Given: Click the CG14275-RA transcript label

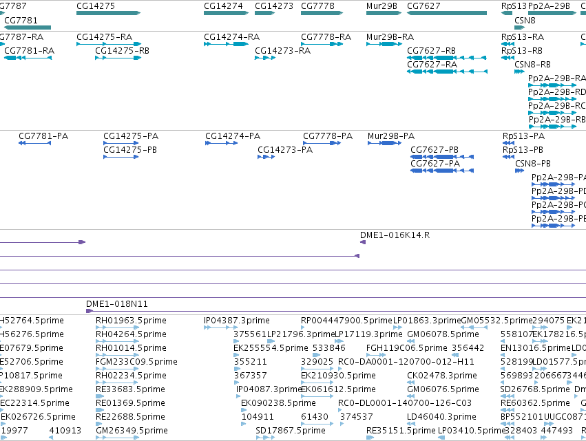Looking at the screenshot, I should [x=104, y=37].
